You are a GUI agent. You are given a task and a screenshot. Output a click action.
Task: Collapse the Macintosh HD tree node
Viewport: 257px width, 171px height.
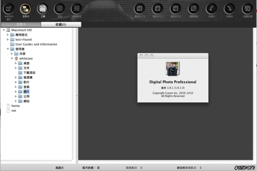[4, 30]
